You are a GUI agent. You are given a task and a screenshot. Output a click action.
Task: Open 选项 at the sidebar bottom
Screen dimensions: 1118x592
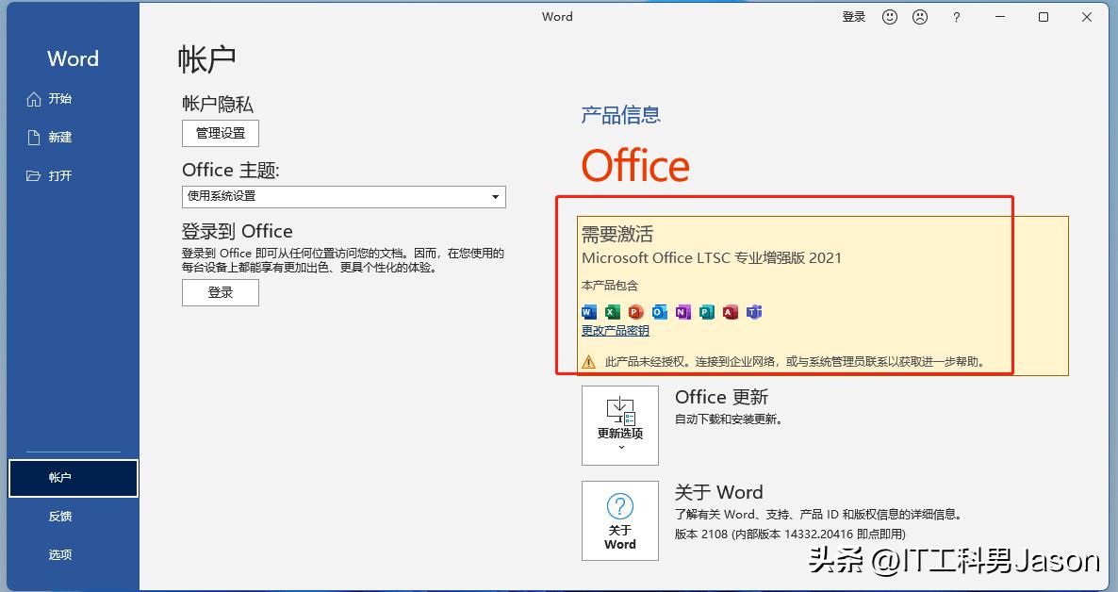[59, 554]
